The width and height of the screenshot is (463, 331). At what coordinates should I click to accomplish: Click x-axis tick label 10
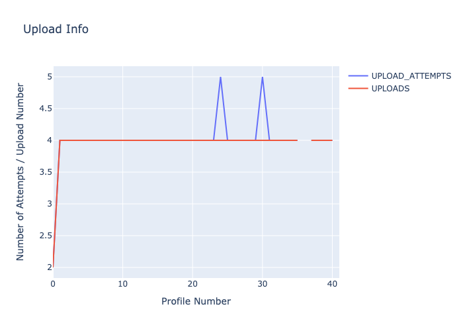122,283
